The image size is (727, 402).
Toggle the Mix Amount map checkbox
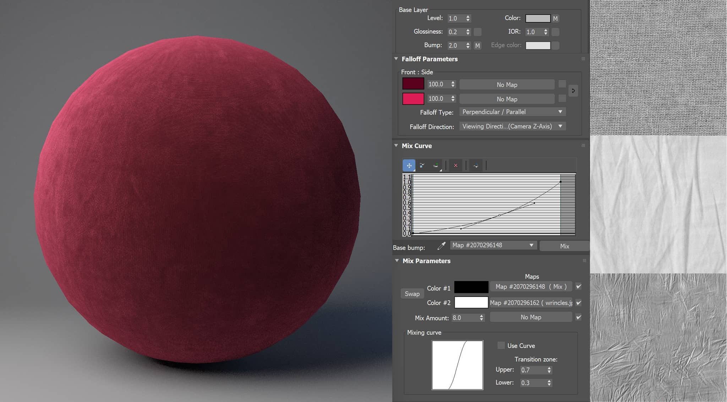pos(579,317)
